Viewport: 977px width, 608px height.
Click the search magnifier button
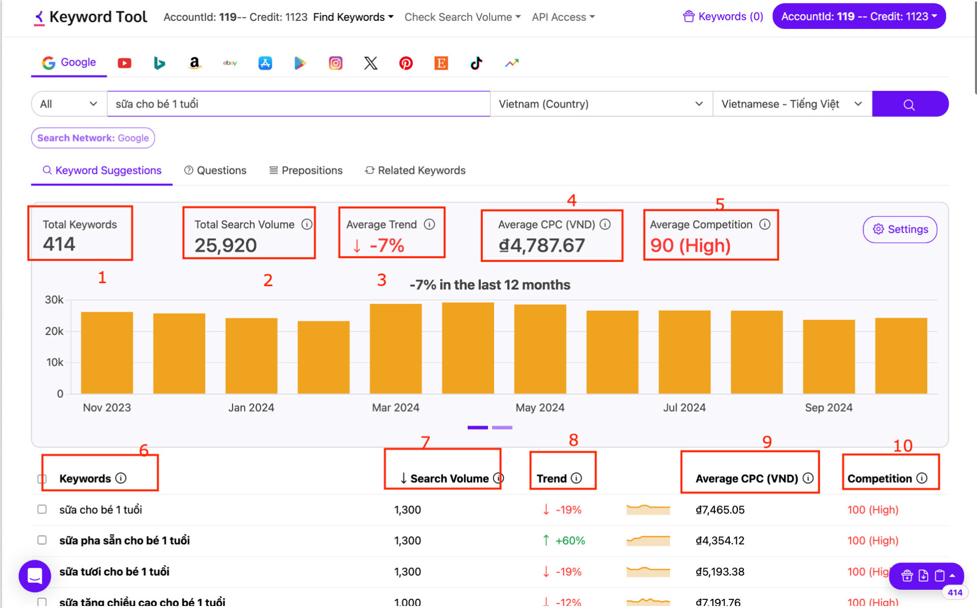pyautogui.click(x=908, y=104)
